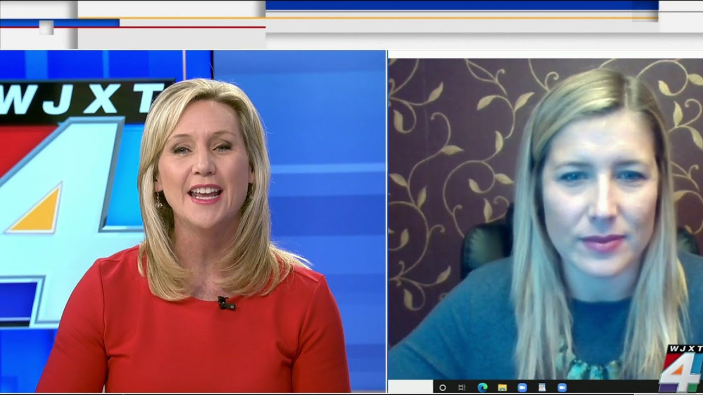Click the remote guest's video call feed

(545, 218)
